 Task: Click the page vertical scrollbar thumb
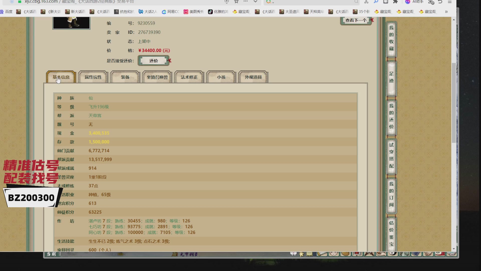click(454, 103)
